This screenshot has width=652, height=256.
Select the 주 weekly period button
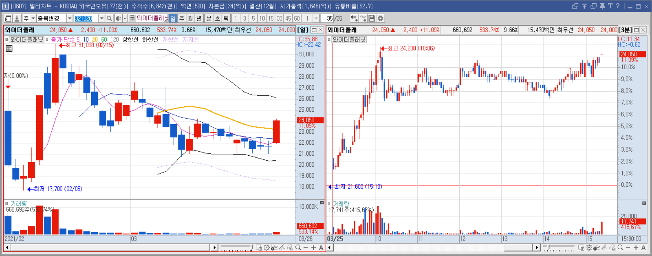[x=182, y=18]
